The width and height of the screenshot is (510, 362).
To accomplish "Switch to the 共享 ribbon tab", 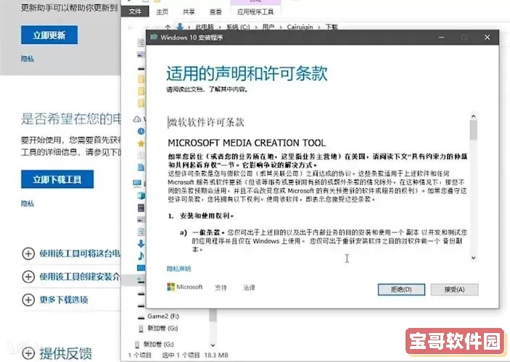I will [x=189, y=12].
